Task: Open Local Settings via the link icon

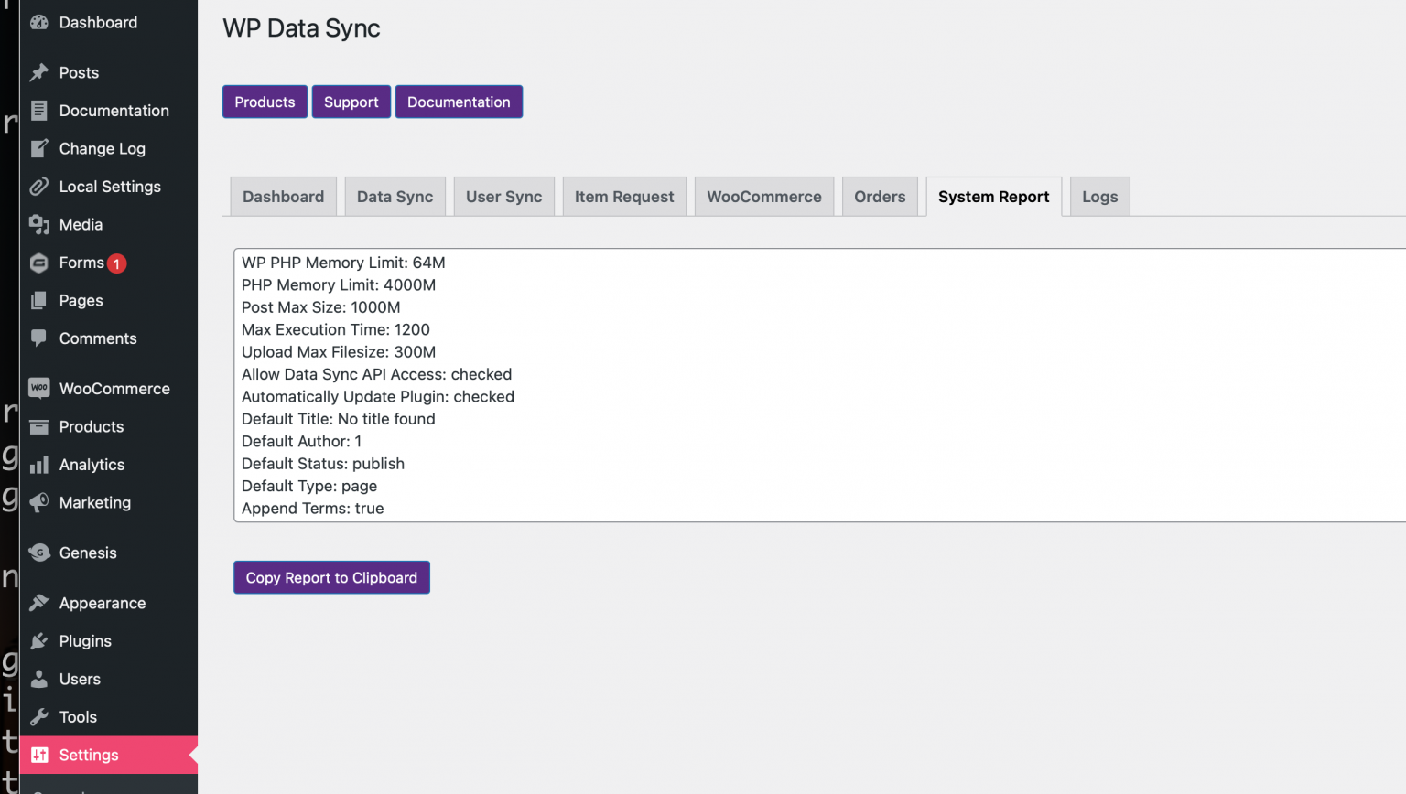Action: coord(40,187)
